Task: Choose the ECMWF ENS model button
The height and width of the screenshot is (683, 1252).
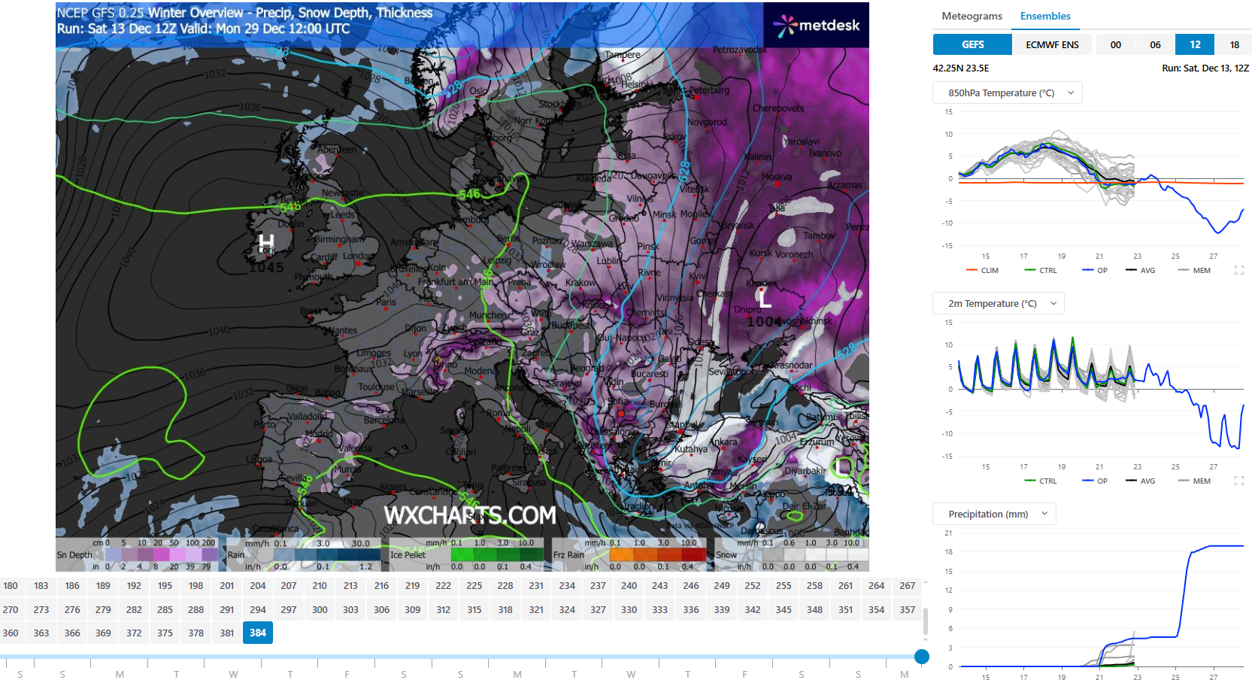Action: [x=1051, y=45]
